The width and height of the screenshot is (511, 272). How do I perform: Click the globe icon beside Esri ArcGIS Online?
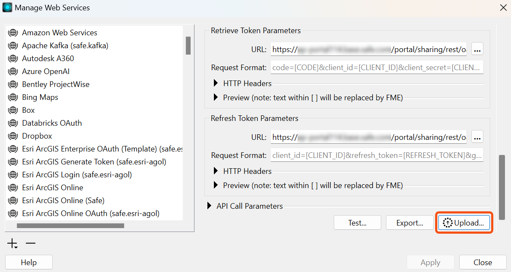(x=13, y=188)
